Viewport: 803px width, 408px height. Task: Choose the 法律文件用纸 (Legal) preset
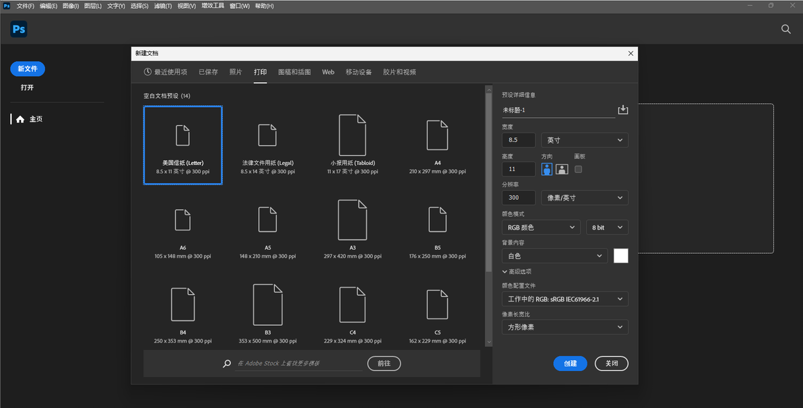point(268,145)
